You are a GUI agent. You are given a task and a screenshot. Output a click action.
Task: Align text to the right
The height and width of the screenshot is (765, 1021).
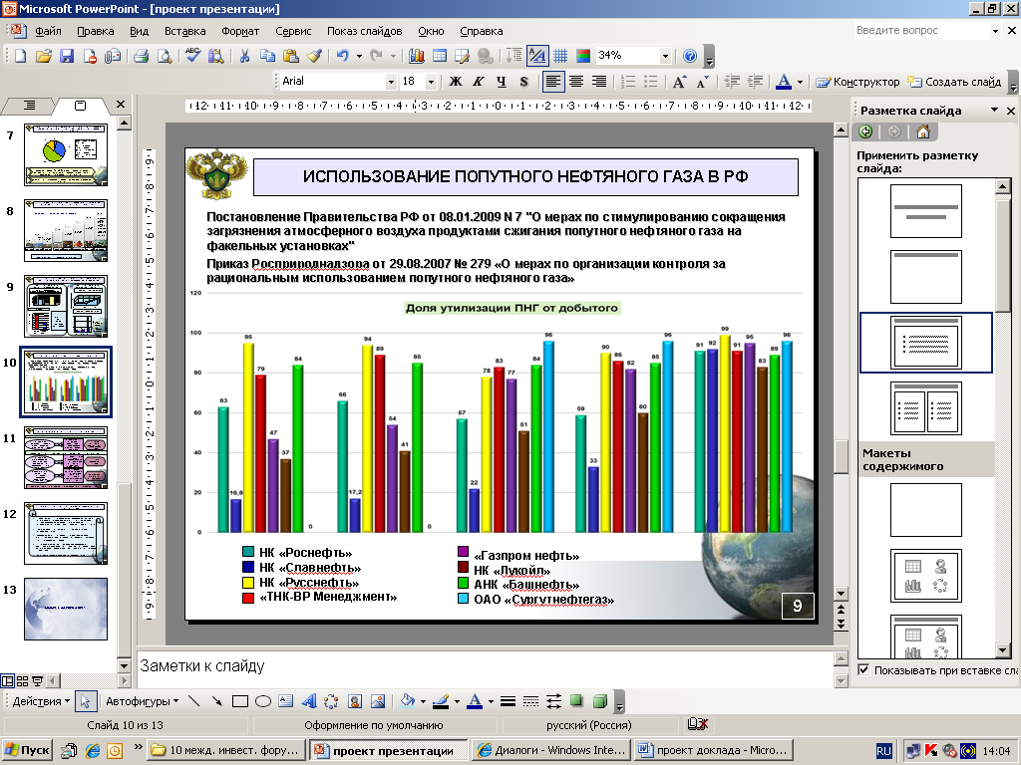[599, 82]
